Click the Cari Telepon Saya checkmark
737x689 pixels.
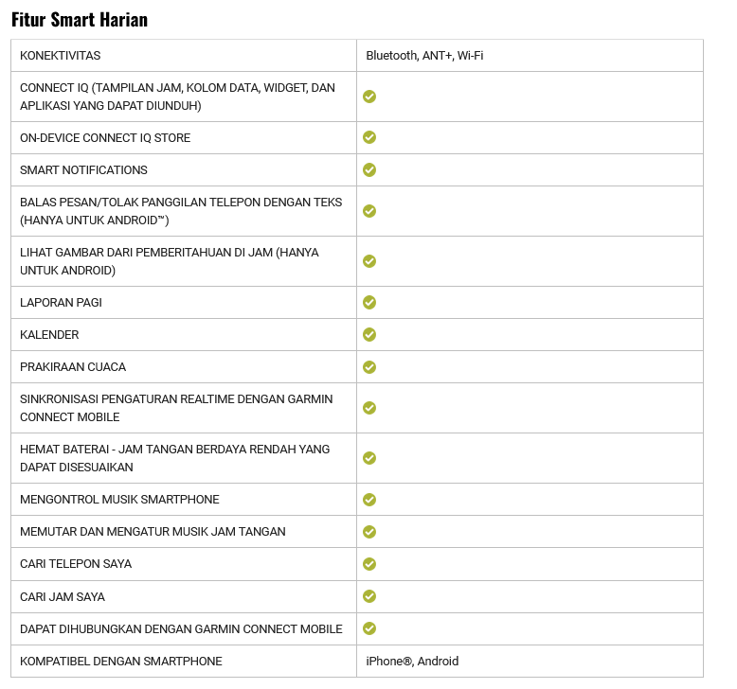click(369, 564)
